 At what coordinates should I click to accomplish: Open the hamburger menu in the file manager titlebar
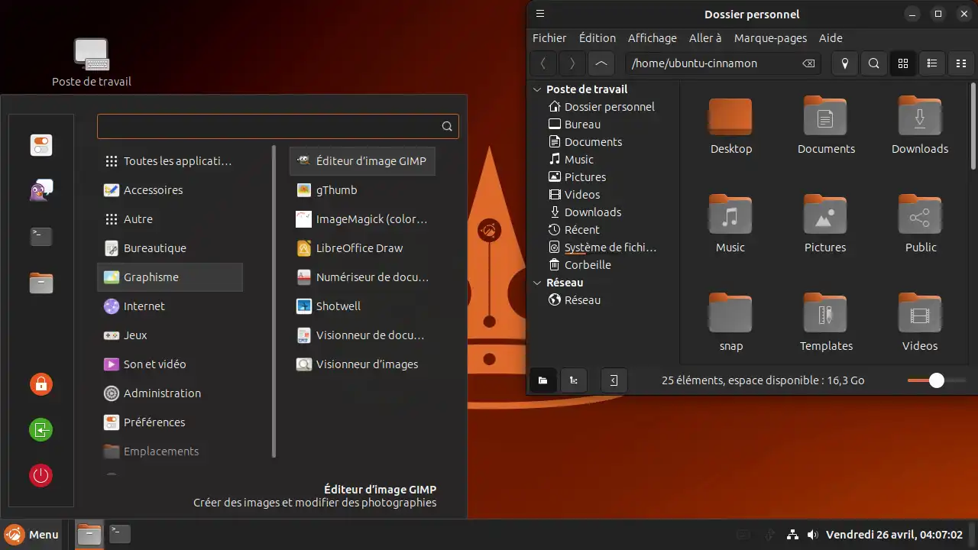point(540,14)
